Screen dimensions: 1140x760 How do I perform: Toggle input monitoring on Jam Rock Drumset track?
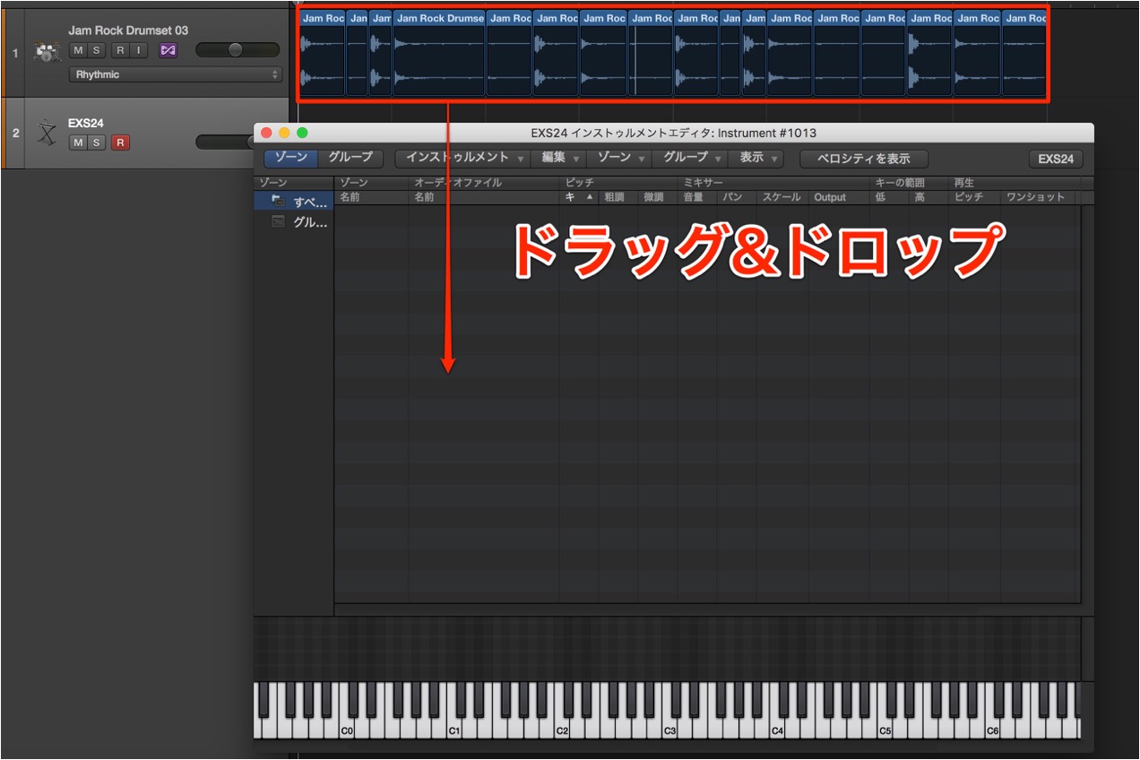pyautogui.click(x=138, y=50)
